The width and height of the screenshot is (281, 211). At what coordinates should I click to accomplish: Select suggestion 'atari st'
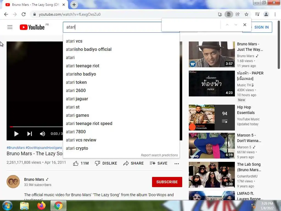point(121,107)
